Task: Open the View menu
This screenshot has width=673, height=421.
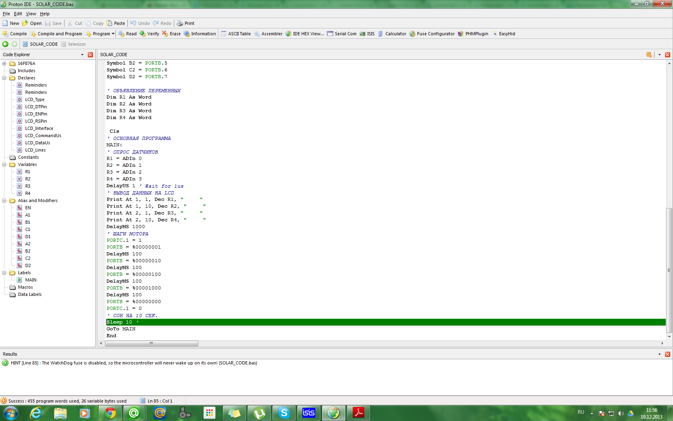Action: tap(31, 14)
